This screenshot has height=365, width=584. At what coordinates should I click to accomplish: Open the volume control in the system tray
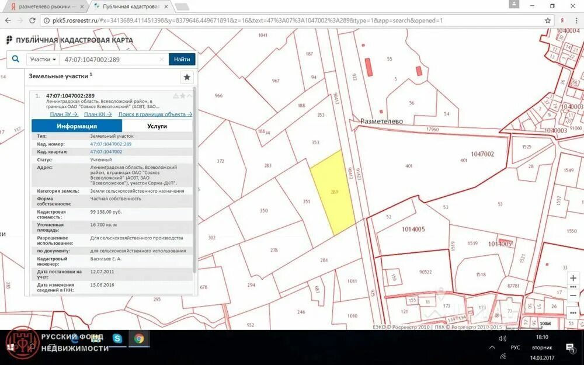point(502,338)
